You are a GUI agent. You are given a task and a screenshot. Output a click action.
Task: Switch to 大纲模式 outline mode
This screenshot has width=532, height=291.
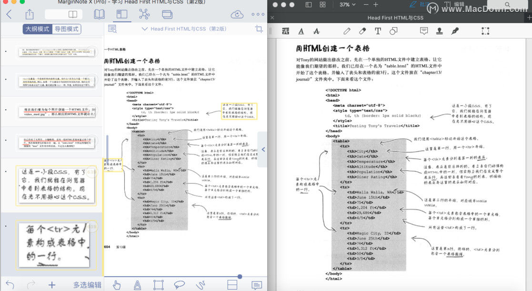37,29
